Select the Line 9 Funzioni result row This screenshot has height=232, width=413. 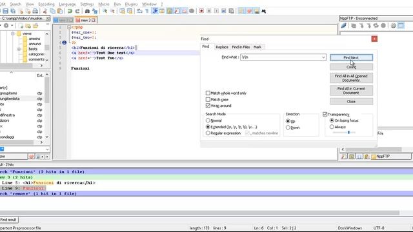pos(23,188)
